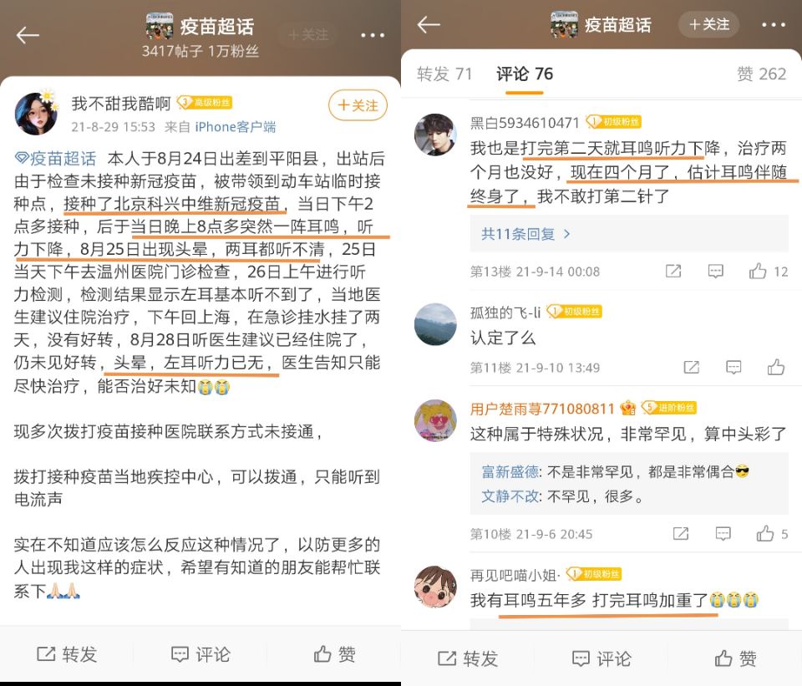Image resolution: width=802 pixels, height=686 pixels.
Task: Open the 赞 262 tab
Action: pos(761,74)
